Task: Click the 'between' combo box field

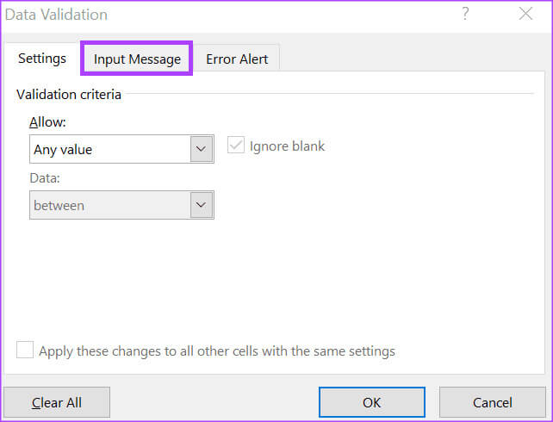Action: 121,205
